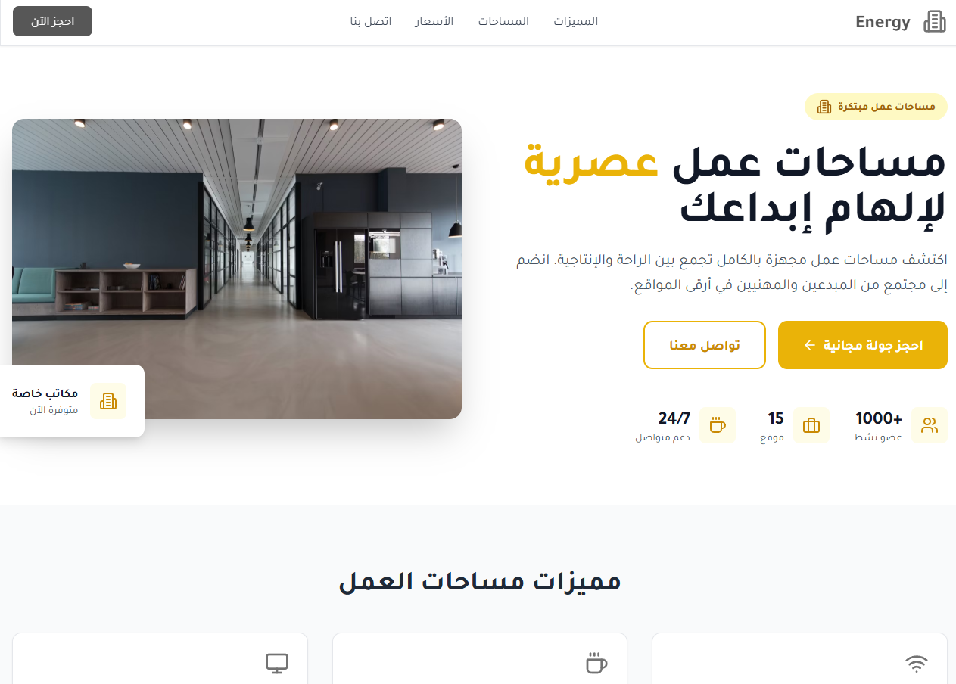Click the coffee cup icon in features card
The height and width of the screenshot is (684, 956).
[596, 664]
